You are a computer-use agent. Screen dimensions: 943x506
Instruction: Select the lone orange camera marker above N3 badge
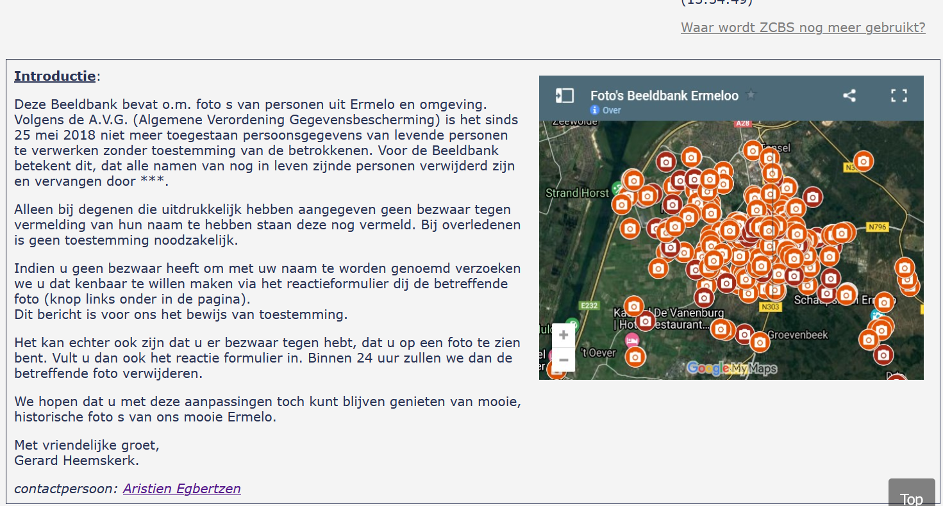pos(863,161)
